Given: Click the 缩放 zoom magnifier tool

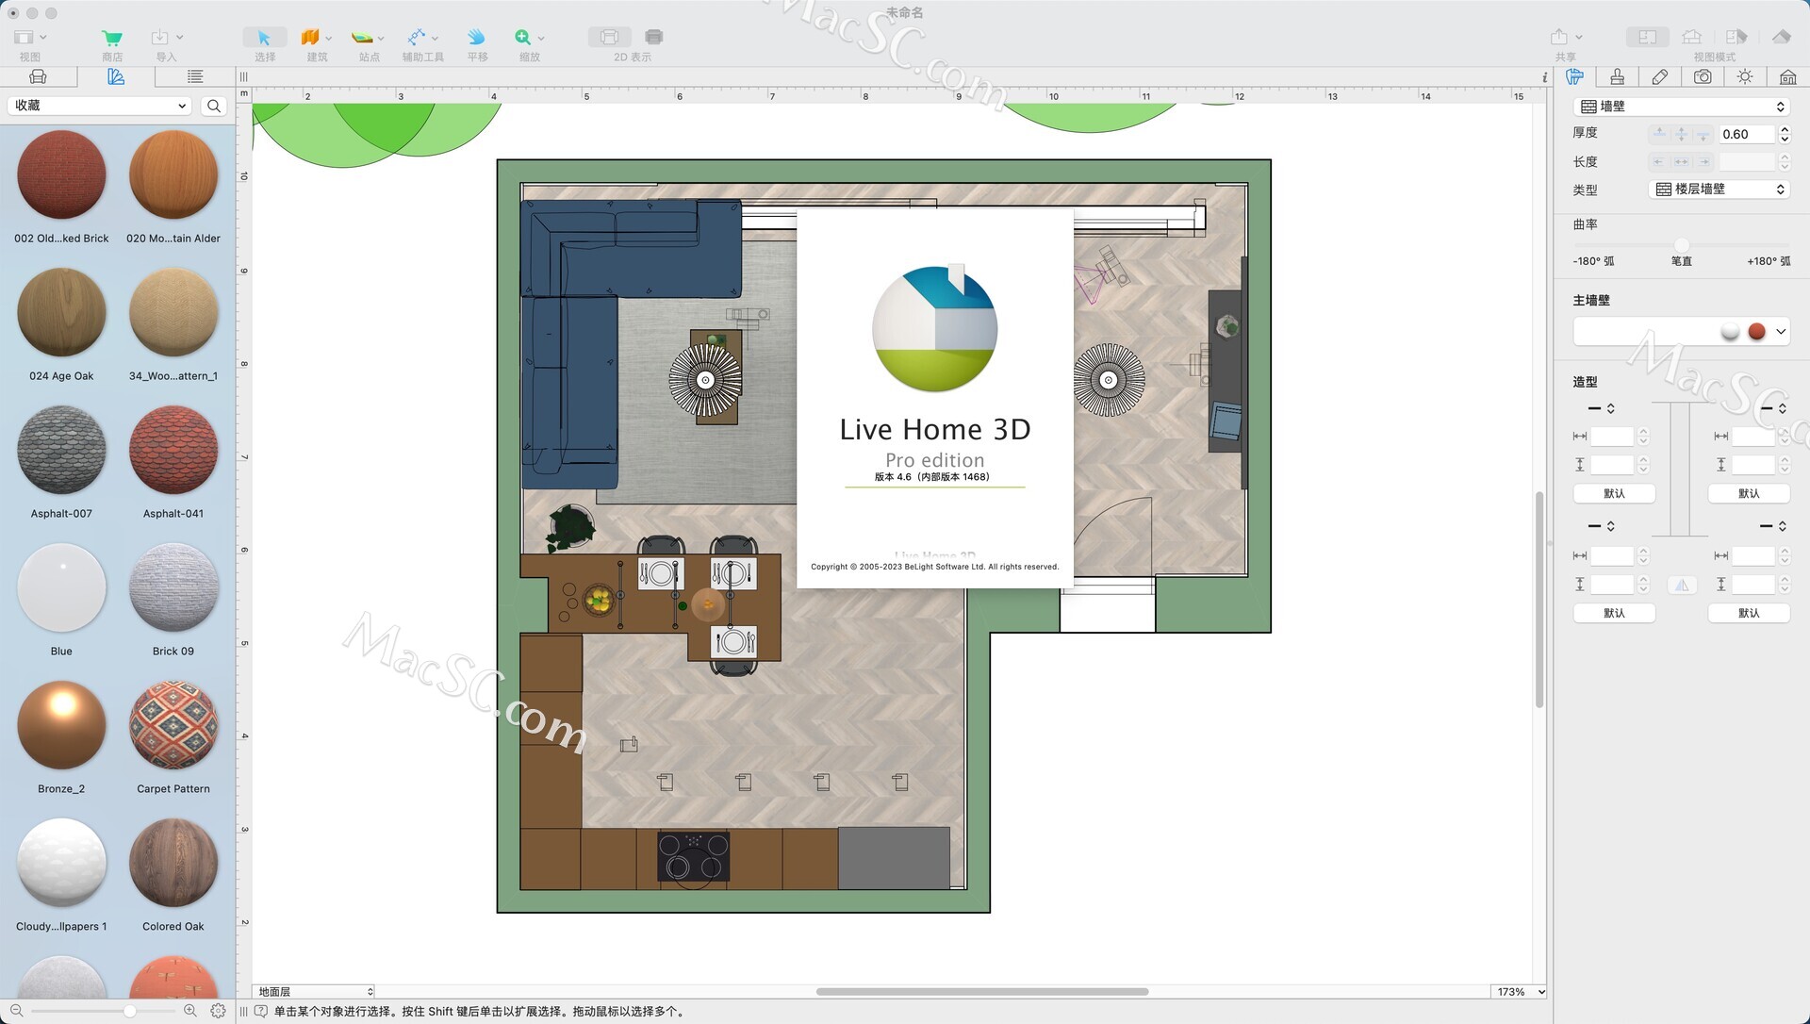Looking at the screenshot, I should (x=523, y=37).
